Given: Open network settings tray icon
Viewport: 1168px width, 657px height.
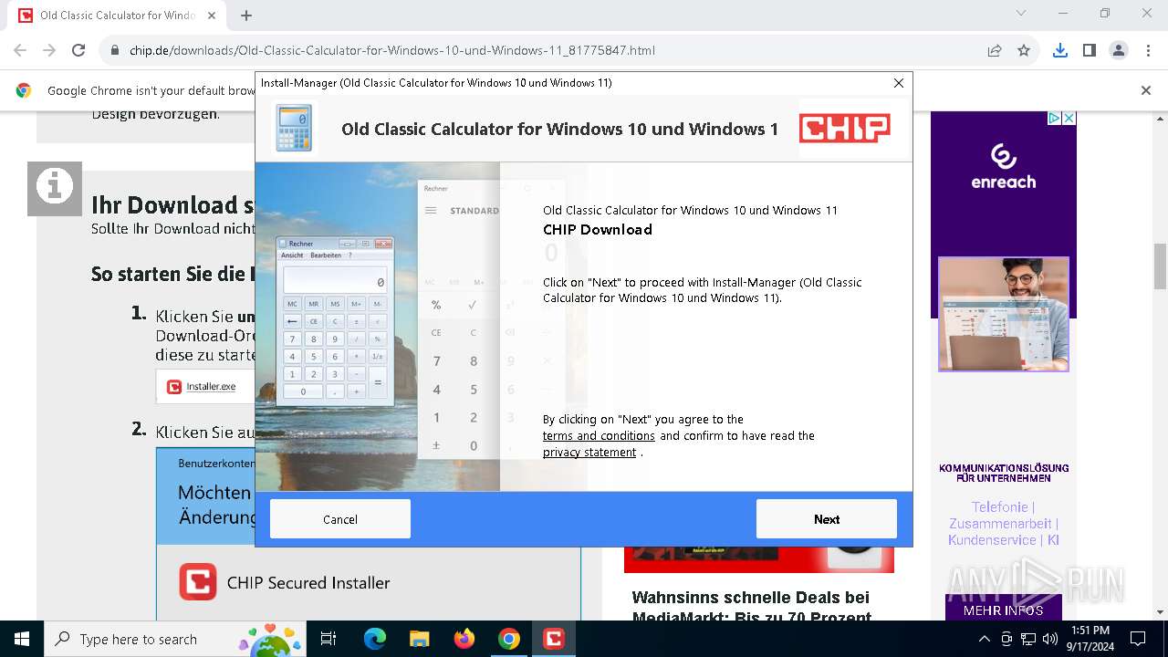Looking at the screenshot, I should pos(1028,639).
